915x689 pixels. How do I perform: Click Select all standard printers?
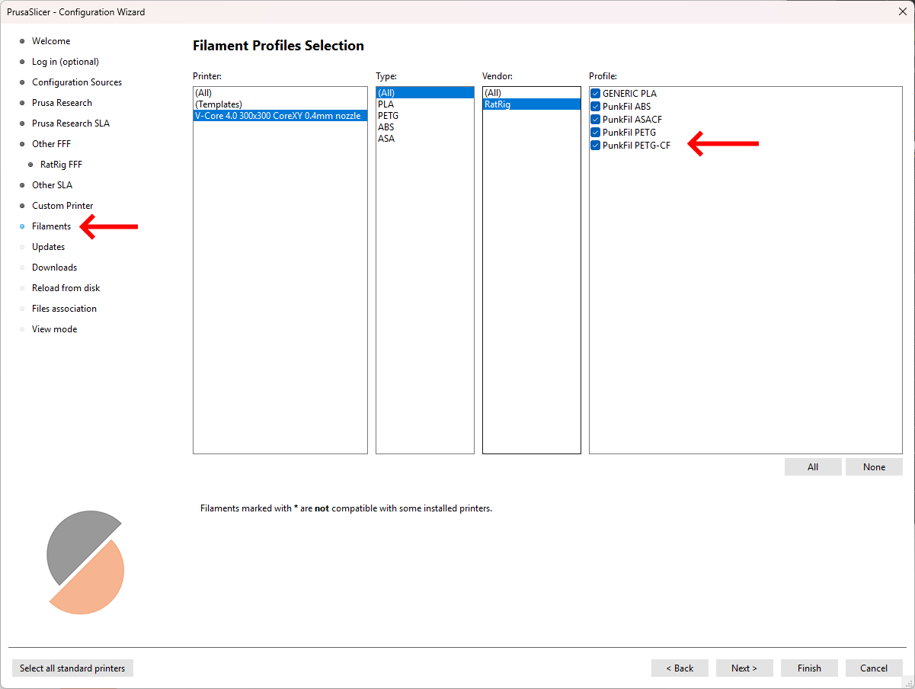pos(72,668)
